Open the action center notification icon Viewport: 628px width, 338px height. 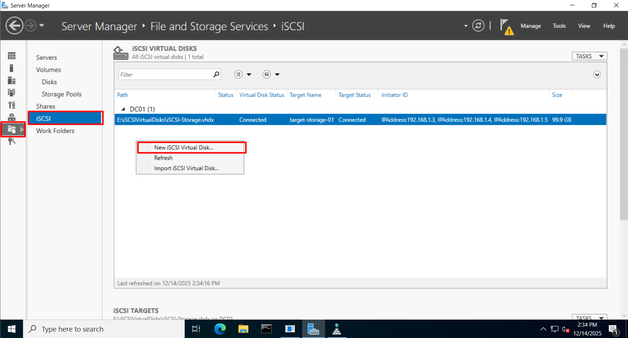pos(614,329)
